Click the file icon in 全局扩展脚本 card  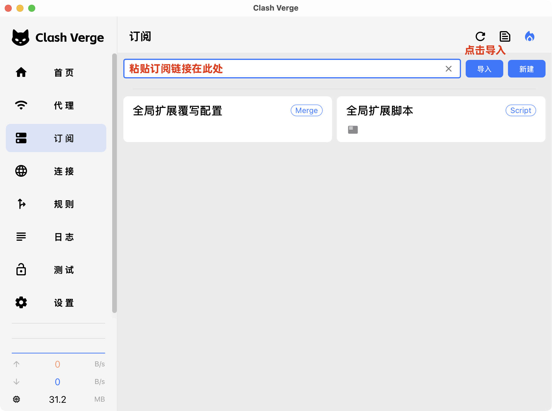(x=353, y=130)
